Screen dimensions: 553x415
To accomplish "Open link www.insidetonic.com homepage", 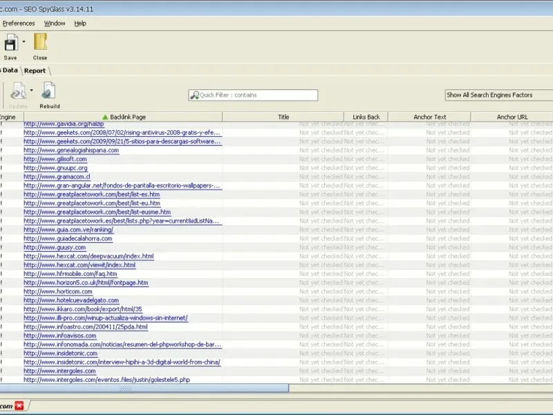I will [x=60, y=353].
